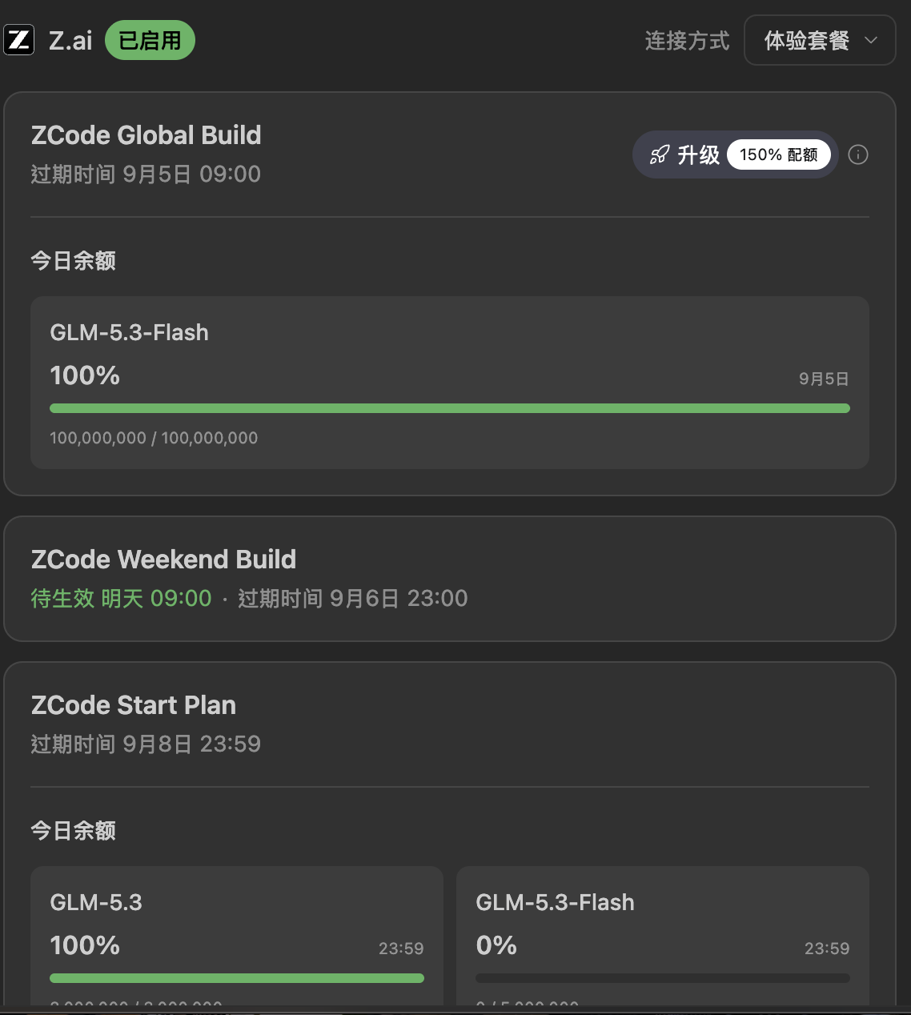The width and height of the screenshot is (911, 1015).
Task: Click the GLM-5.3-Flash 100% progress bar
Action: coord(450,408)
